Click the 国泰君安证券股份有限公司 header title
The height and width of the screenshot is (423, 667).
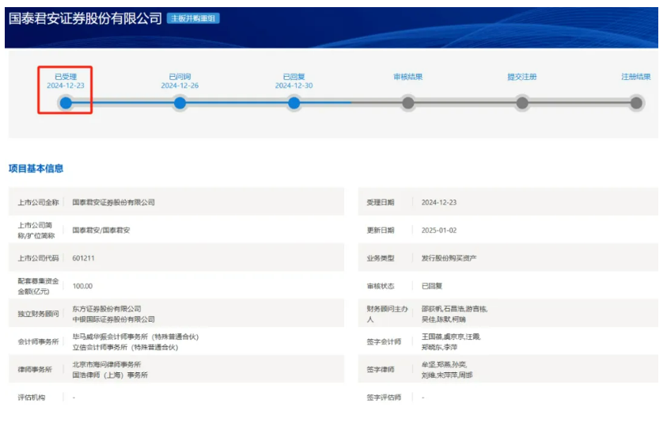(85, 18)
